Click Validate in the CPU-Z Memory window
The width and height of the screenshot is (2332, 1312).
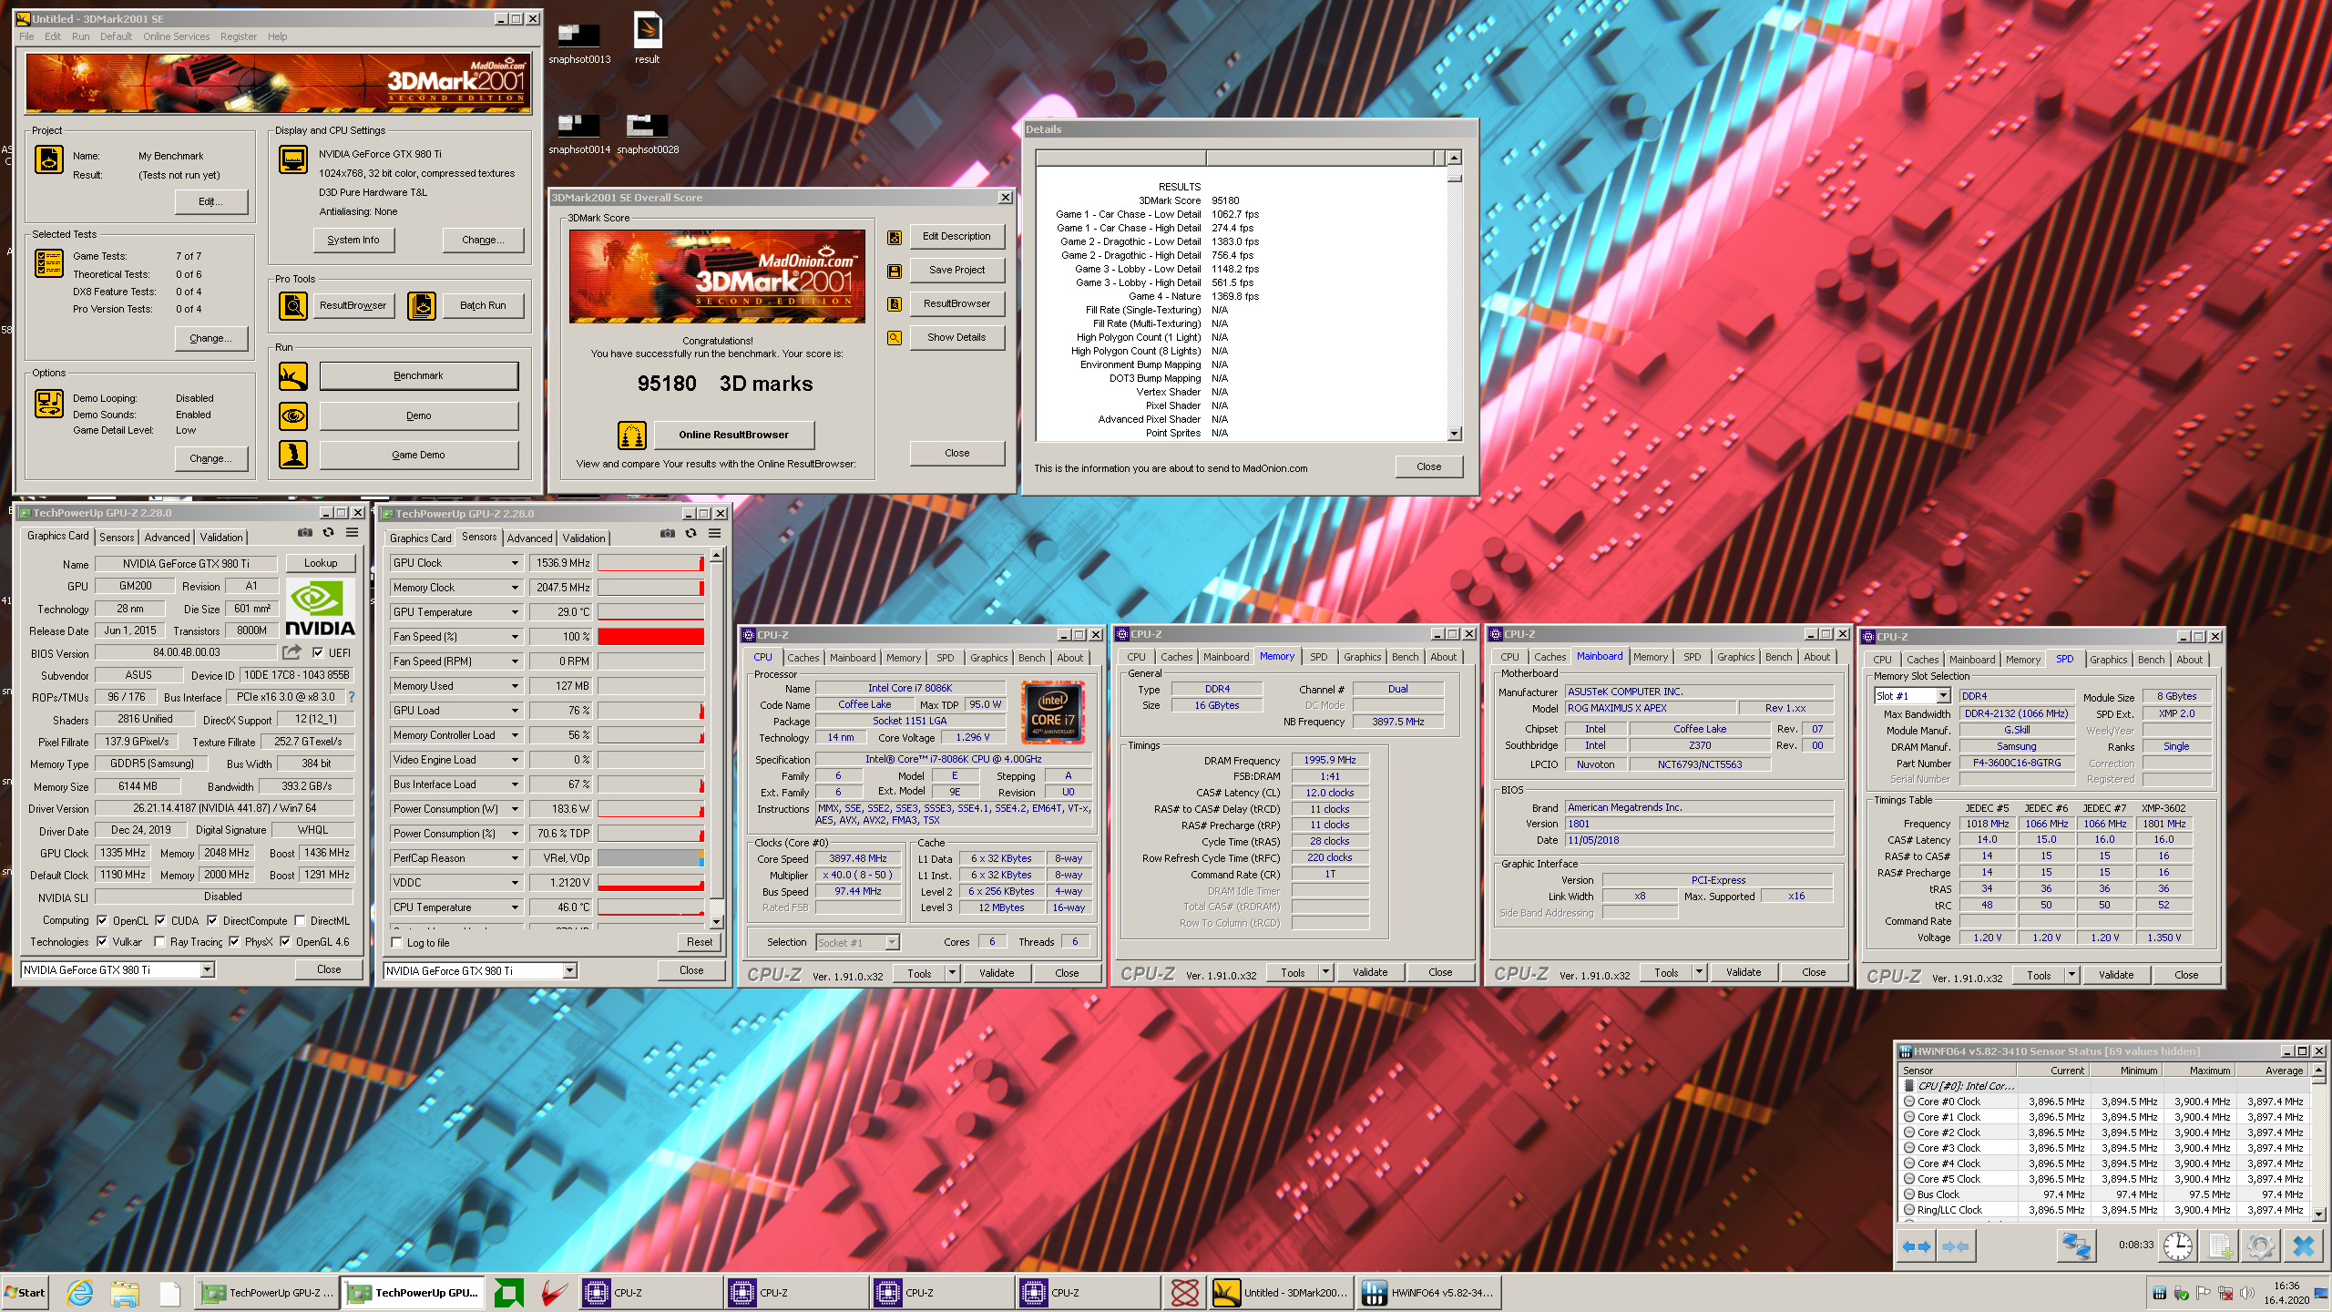pyautogui.click(x=1370, y=972)
